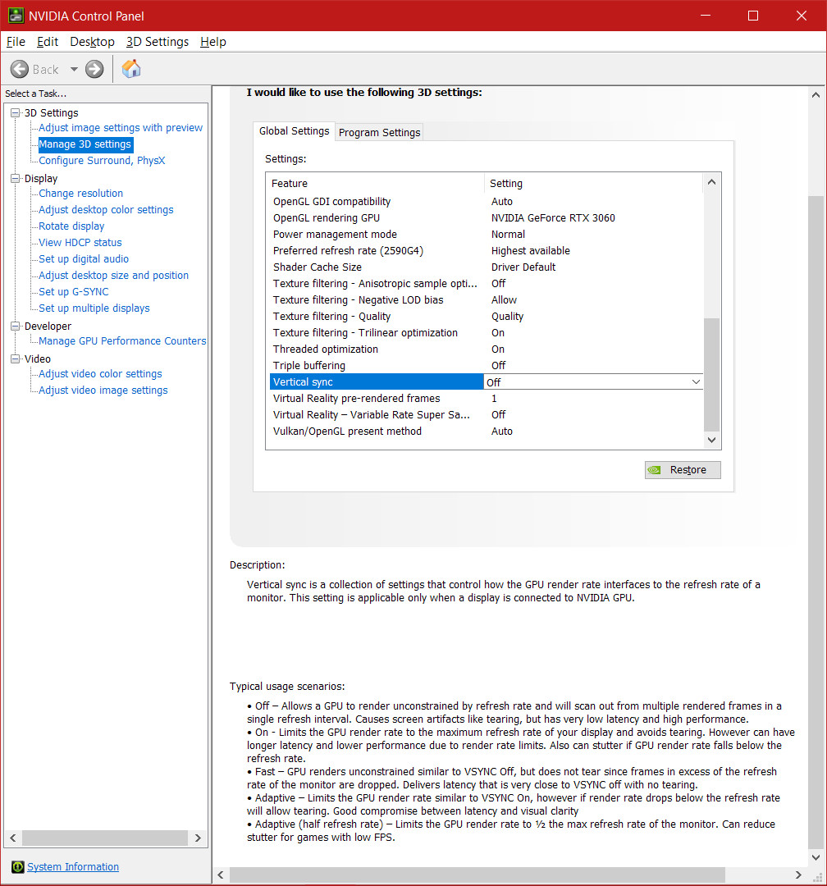
Task: Select Texture filtering - Trilinear optimization row
Action: (x=487, y=333)
